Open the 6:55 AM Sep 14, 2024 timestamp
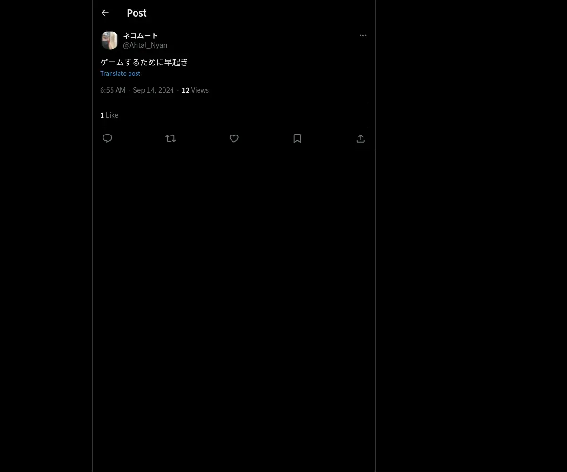This screenshot has height=472, width=567. point(137,90)
